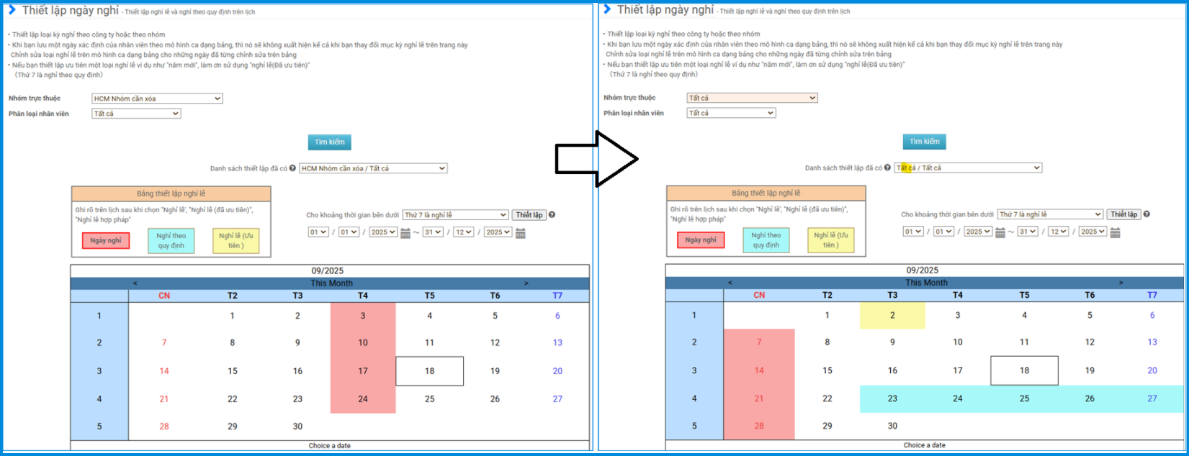Open 'Thứ 7 là nghỉ lễ' dropdown in right panel

point(1050,214)
